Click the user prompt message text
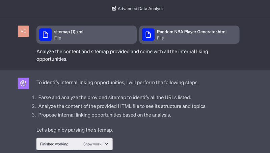 pyautogui.click(x=122, y=55)
